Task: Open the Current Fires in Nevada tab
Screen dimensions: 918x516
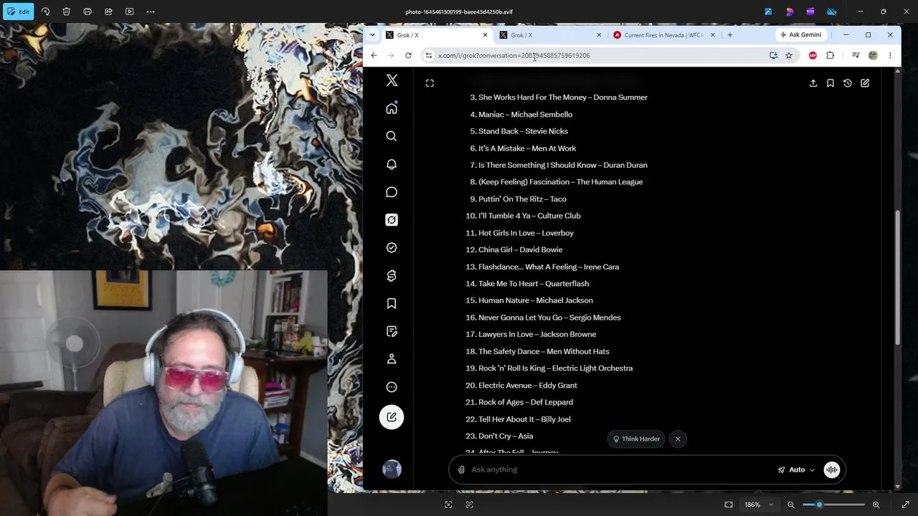Action: [x=664, y=35]
